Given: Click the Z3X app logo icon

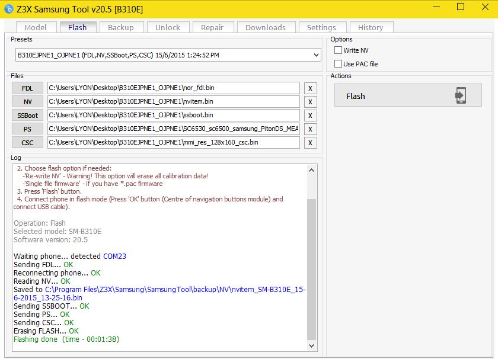Looking at the screenshot, I should click(9, 9).
